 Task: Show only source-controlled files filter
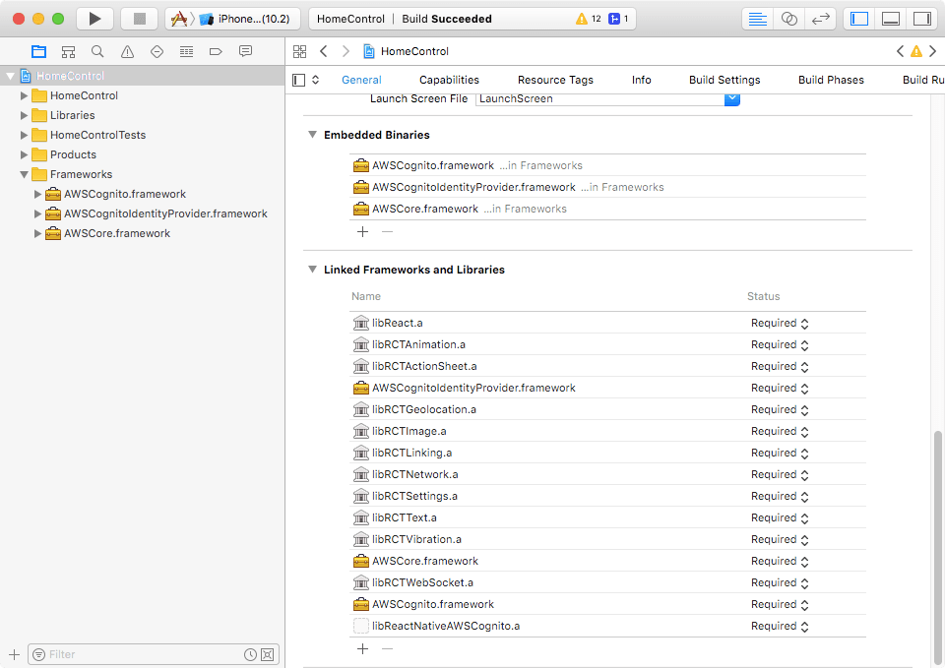268,655
